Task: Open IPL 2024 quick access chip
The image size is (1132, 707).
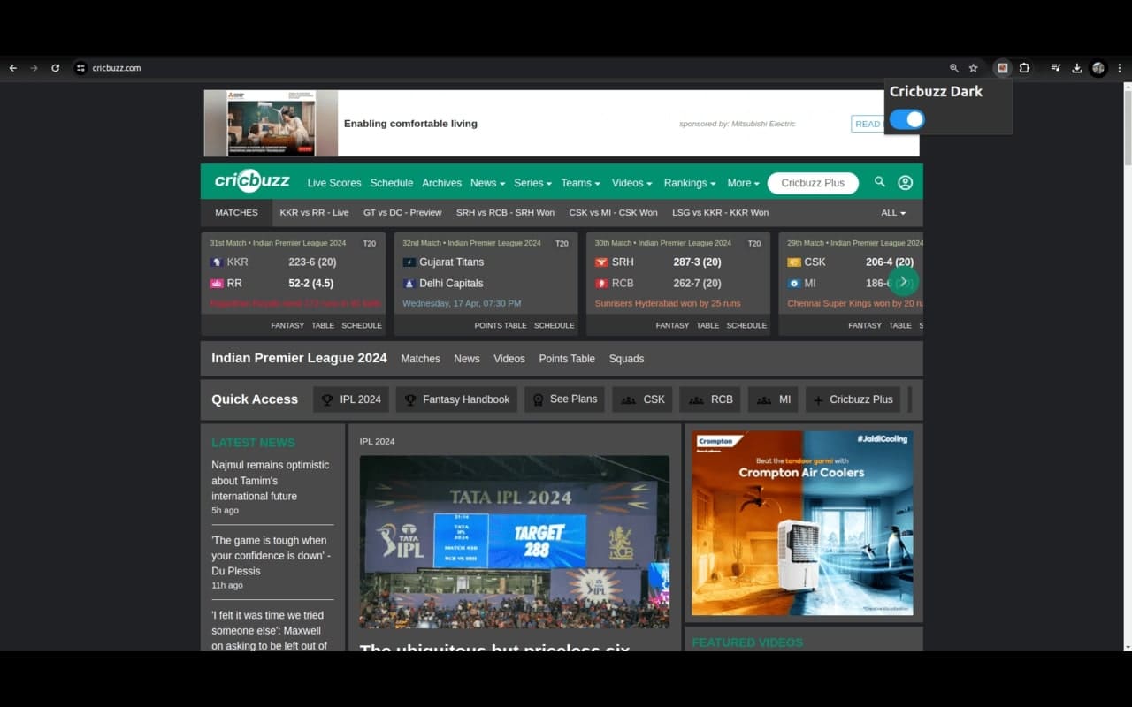Action: click(351, 399)
